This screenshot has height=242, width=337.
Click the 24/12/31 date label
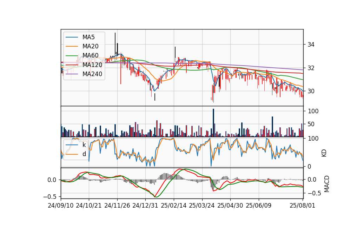click(145, 206)
